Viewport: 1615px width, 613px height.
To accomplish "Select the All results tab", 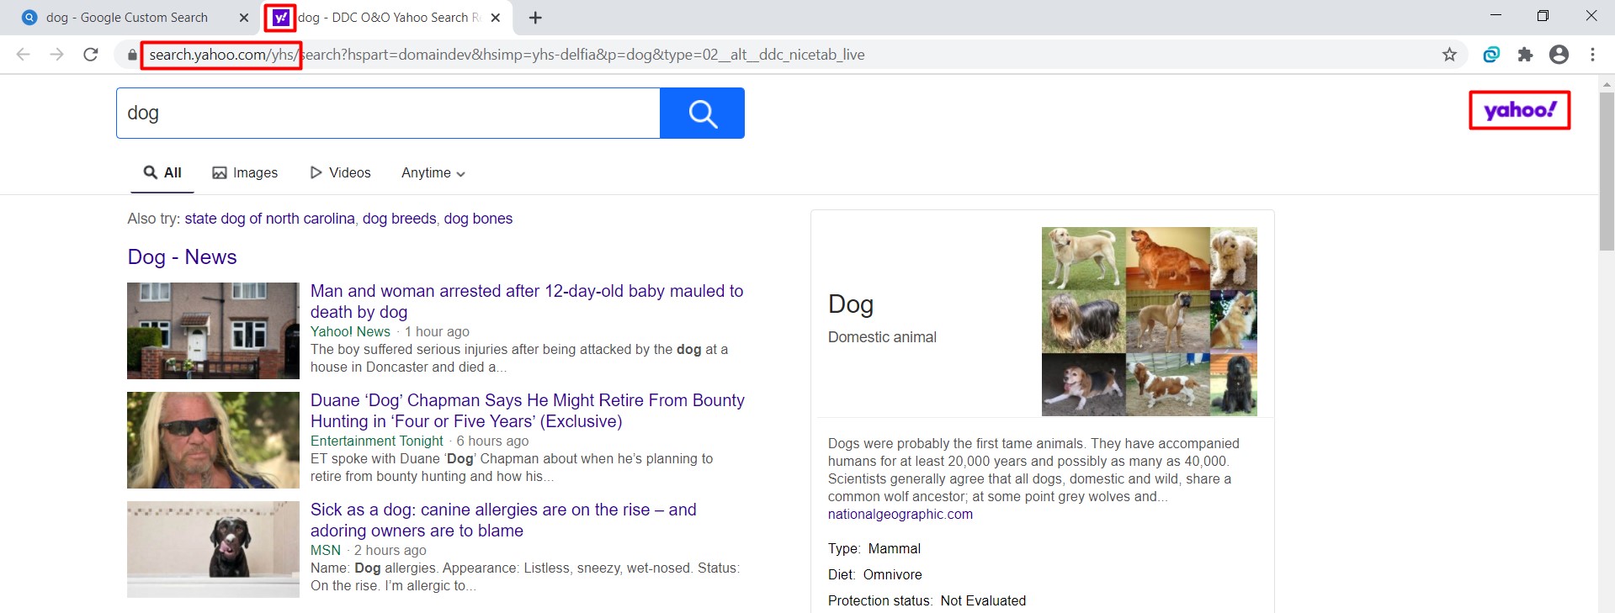I will tap(162, 172).
